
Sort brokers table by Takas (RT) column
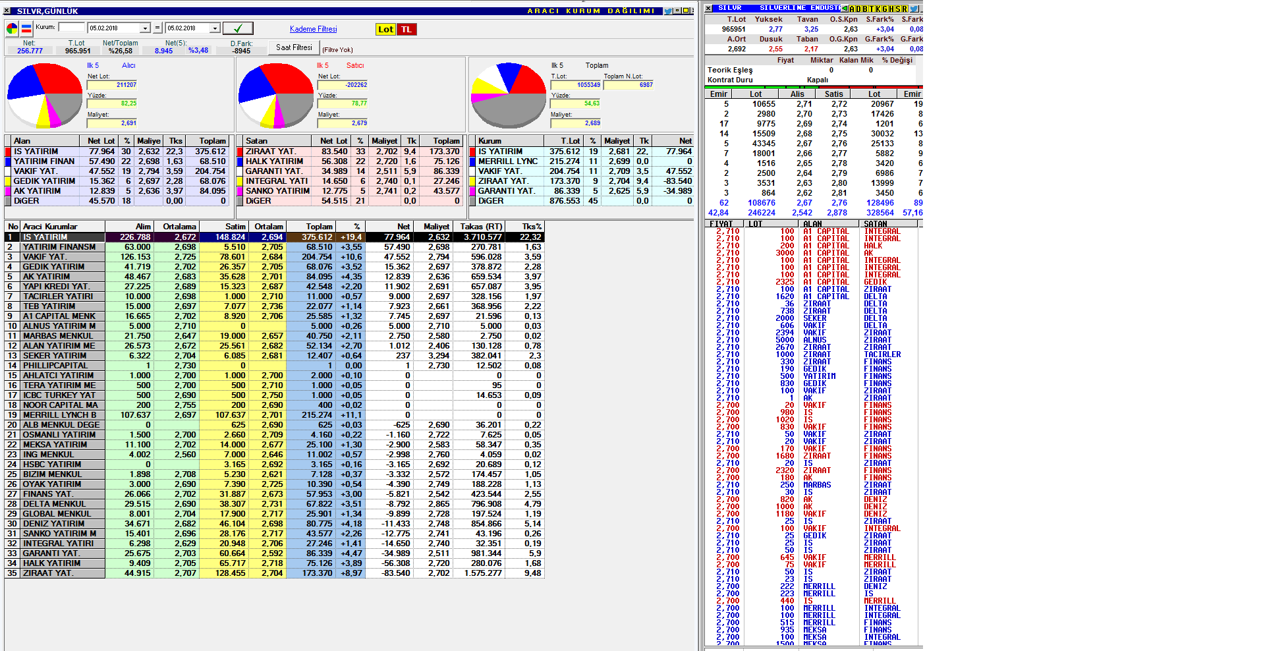pyautogui.click(x=478, y=226)
